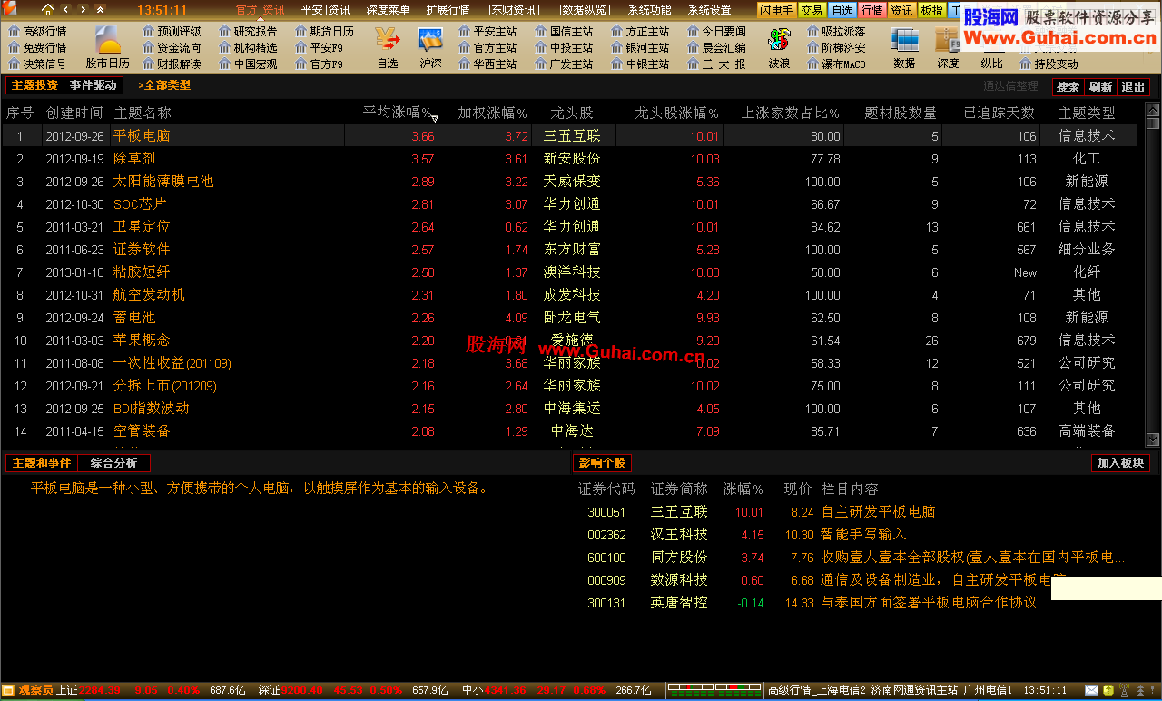
Task: Click table scrollbar down arrow
Action: [x=1153, y=439]
